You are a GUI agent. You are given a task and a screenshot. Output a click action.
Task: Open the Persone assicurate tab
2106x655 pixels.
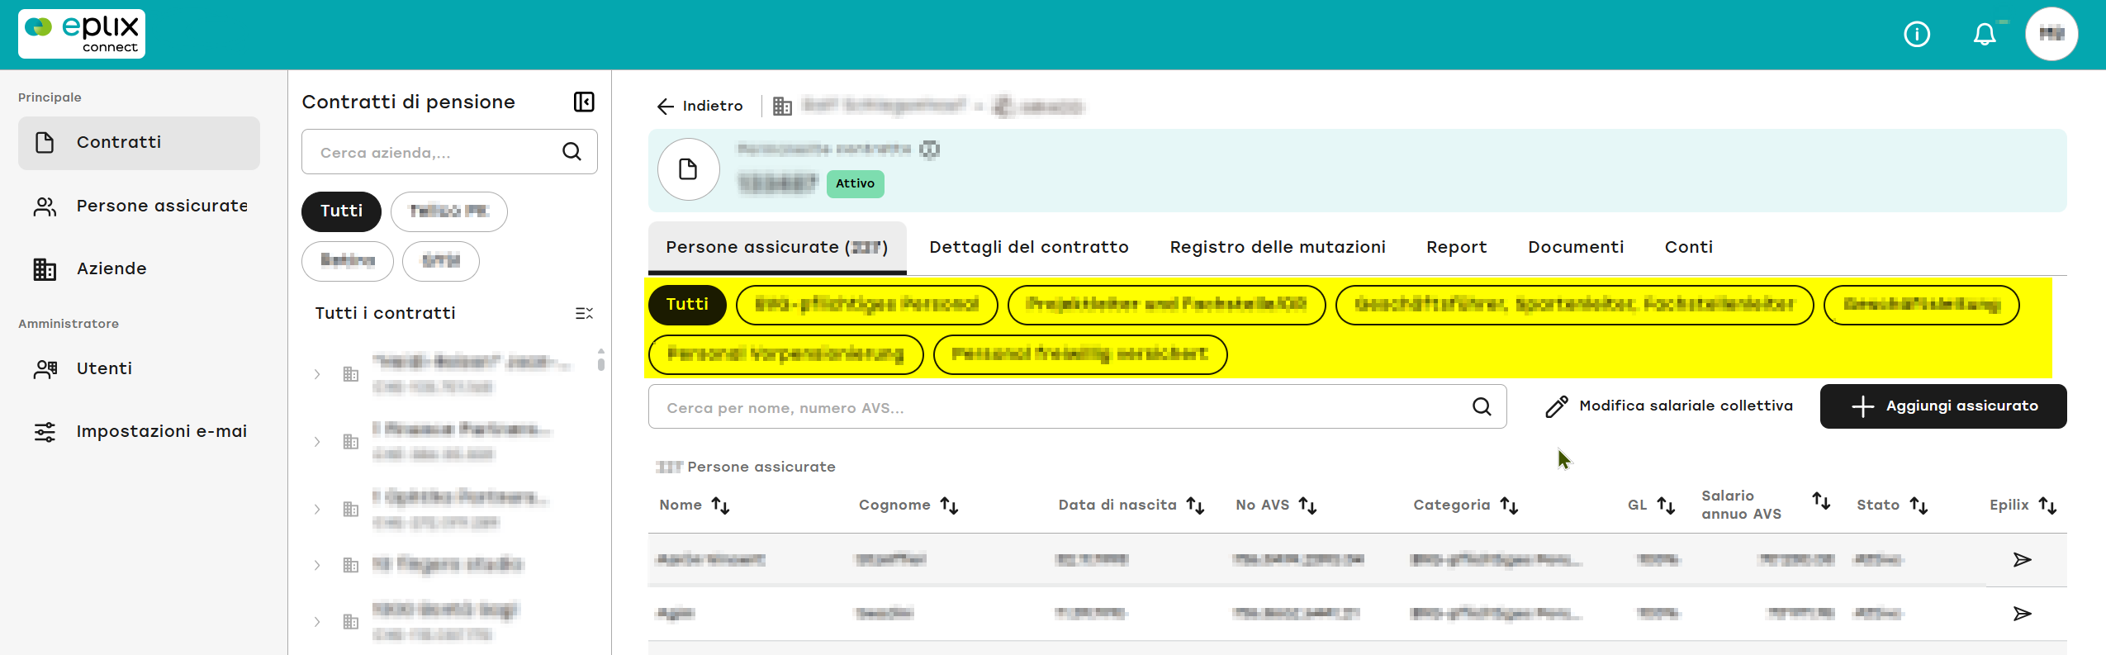(777, 247)
